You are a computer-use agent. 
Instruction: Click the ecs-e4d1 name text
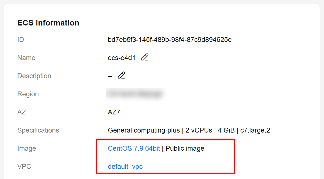122,58
